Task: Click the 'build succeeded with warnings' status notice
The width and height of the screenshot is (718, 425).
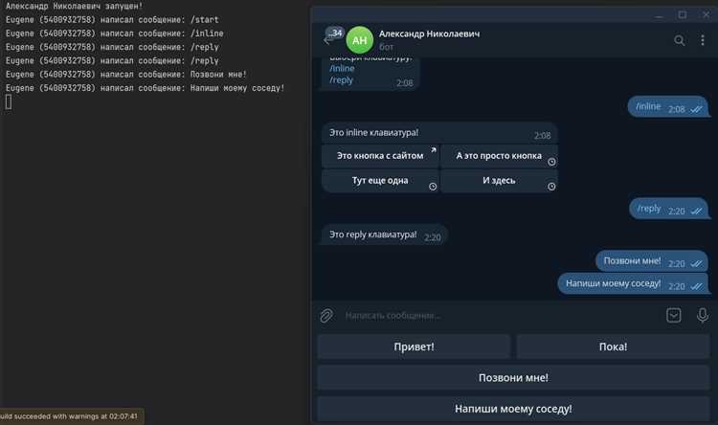Action: [x=71, y=416]
